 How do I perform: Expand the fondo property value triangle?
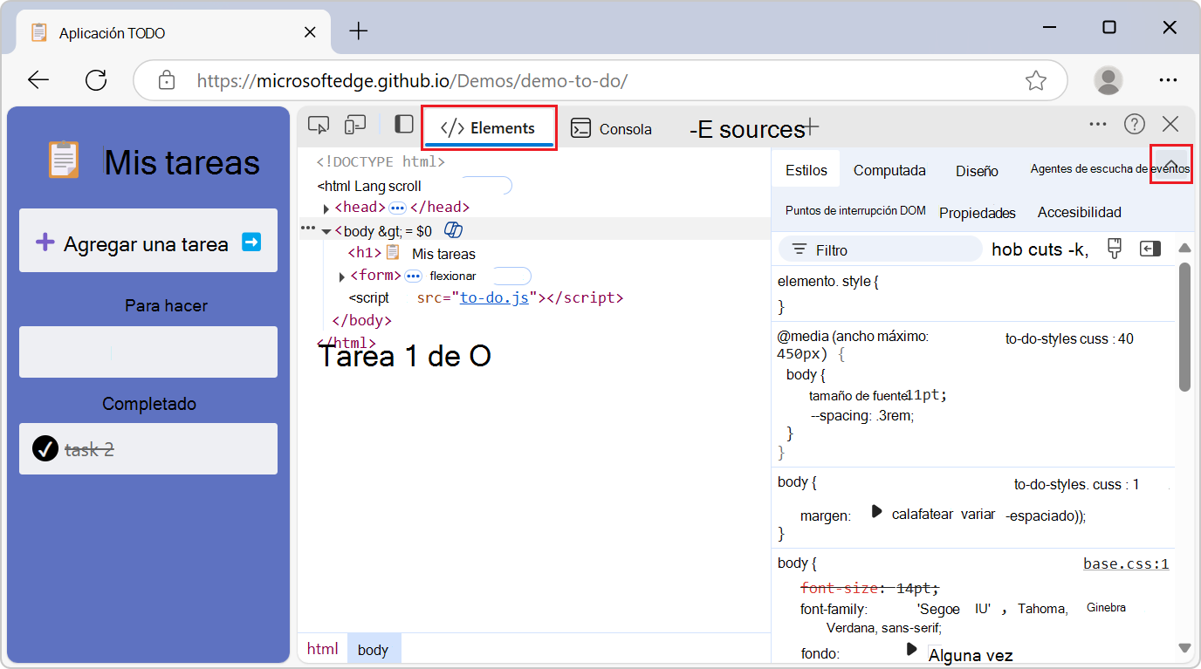click(x=912, y=649)
